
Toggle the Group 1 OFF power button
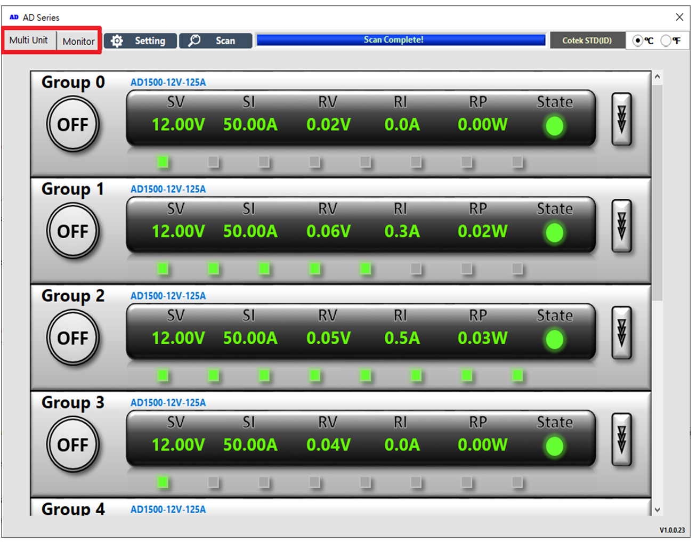tap(73, 231)
